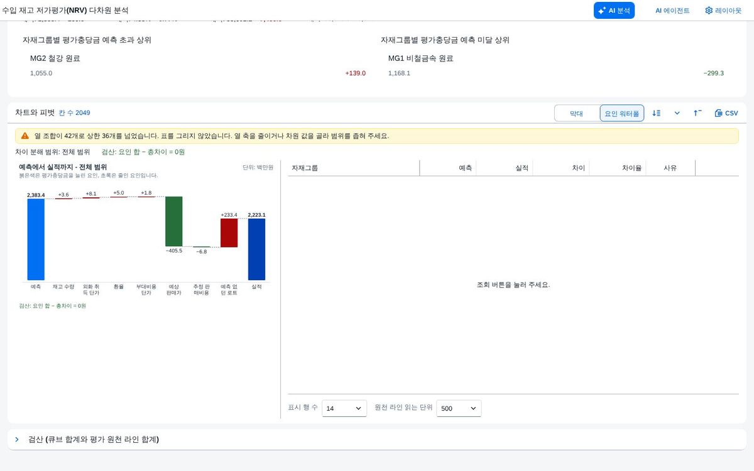The image size is (754, 471).
Task: Click the 차이 분해 범위: 전체 범위 text
Action: click(53, 152)
